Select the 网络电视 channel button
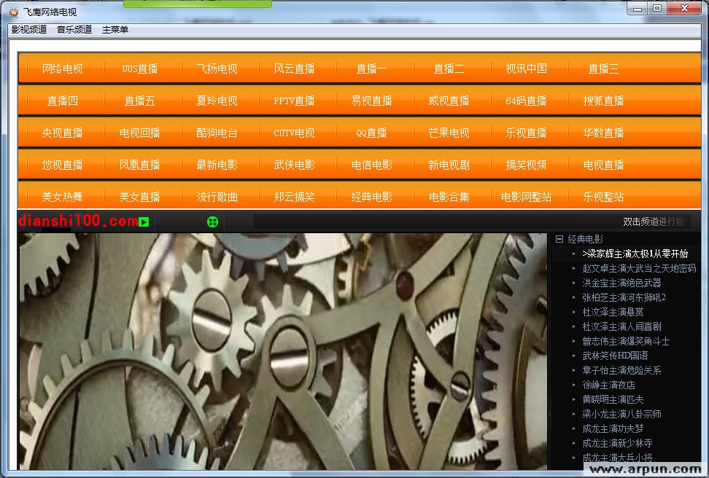 63,68
